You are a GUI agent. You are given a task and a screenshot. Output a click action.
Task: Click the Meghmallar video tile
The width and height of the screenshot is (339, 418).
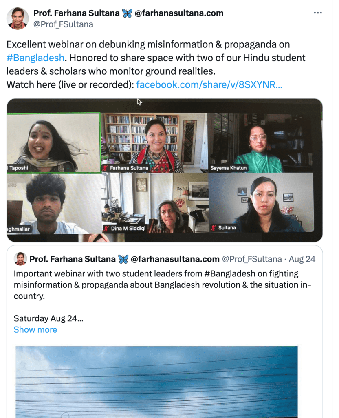pyautogui.click(x=53, y=203)
